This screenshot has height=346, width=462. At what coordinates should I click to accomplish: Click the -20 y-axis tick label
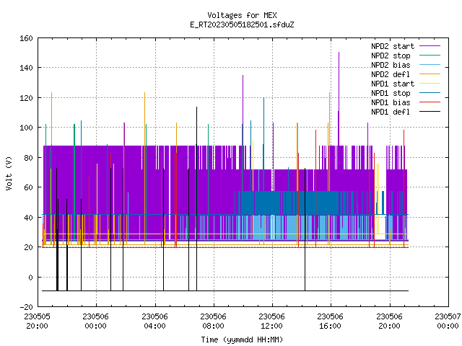coord(26,307)
